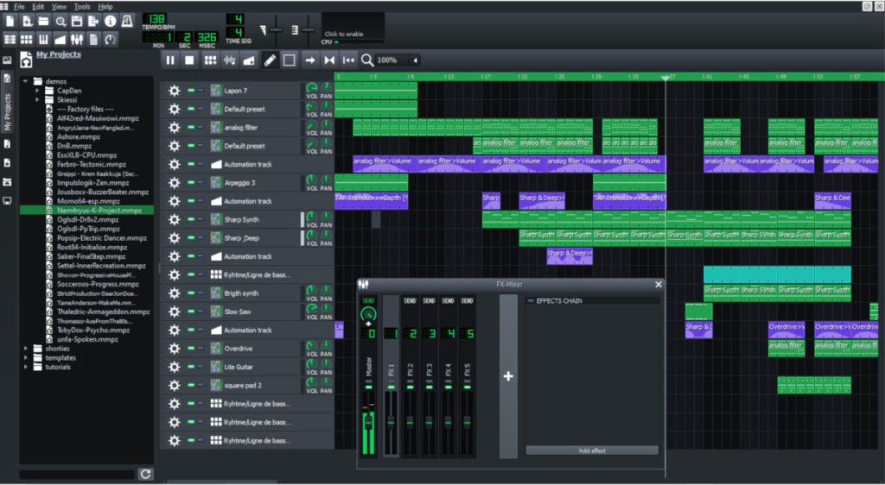Show the Beat+Bassline Editor icon
Screen dimensions: 885x485
[27, 40]
